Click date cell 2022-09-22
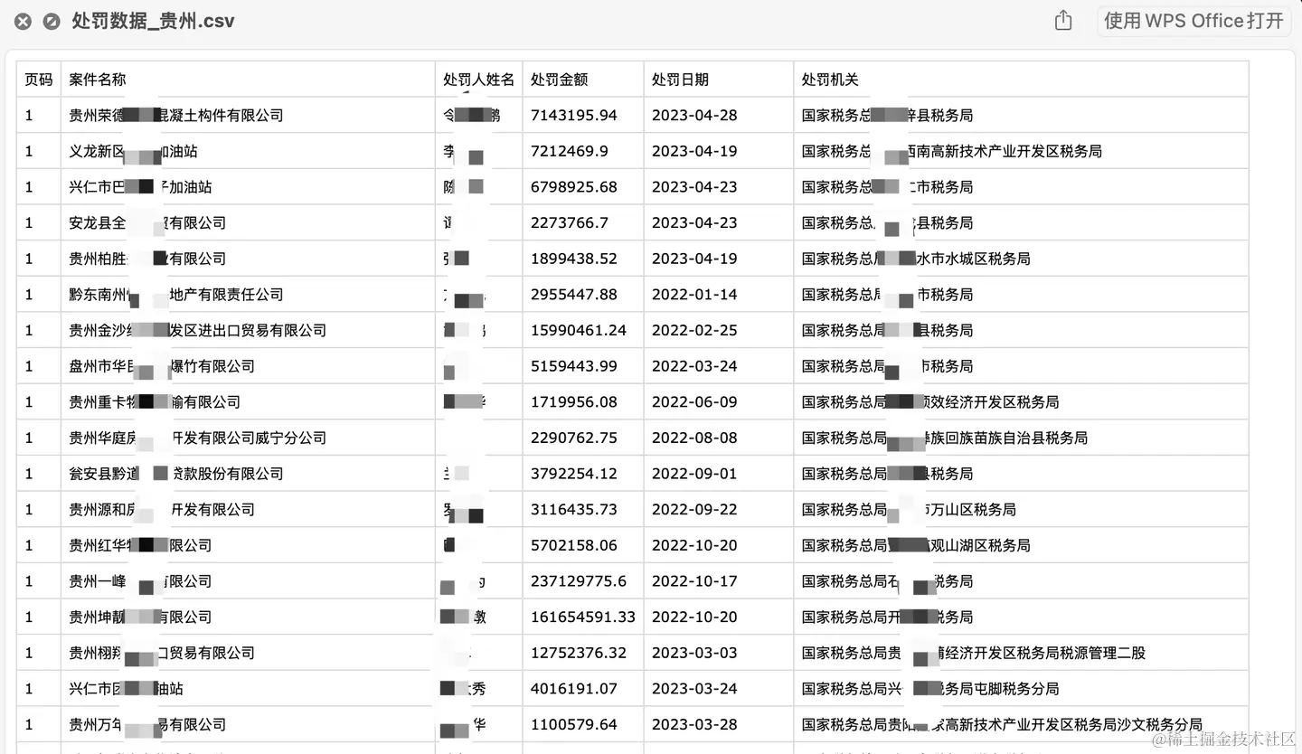The width and height of the screenshot is (1302, 754). 719,509
